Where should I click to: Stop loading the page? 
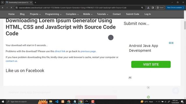pos(11,8)
